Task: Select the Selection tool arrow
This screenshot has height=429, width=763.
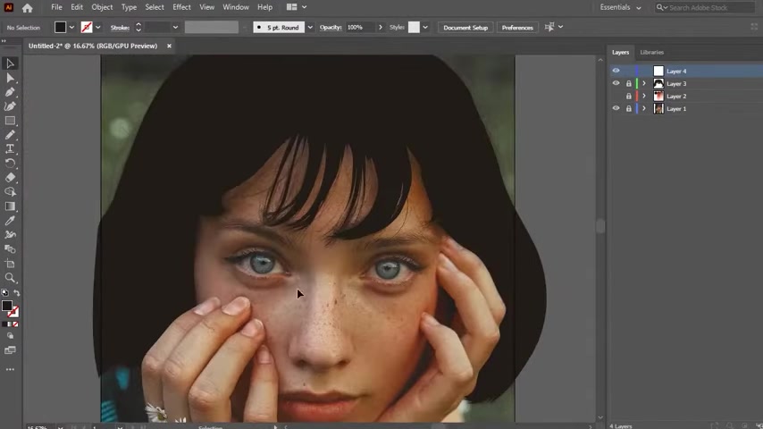Action: [x=10, y=63]
